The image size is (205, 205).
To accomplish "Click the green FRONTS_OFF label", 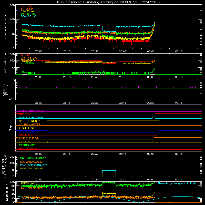I will point(27,145).
